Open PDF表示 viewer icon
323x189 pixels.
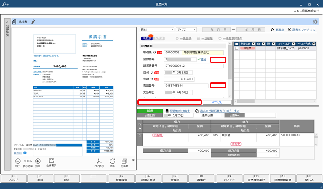tap(99, 161)
